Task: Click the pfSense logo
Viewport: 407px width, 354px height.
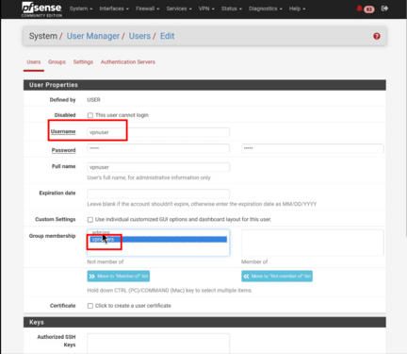Action: pos(41,9)
